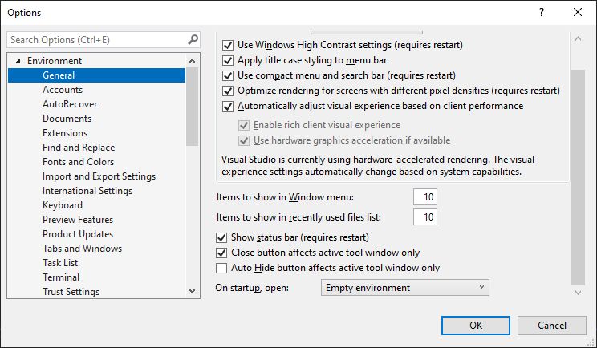Open the AutoRecover options page
Screen dimensions: 597x348
coord(70,104)
